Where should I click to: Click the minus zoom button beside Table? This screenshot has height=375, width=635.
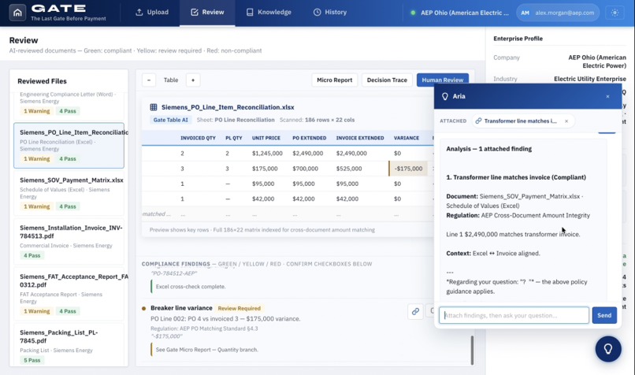[x=149, y=80]
